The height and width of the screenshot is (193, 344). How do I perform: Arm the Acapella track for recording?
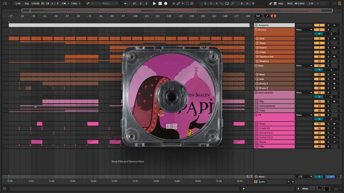[334, 25]
